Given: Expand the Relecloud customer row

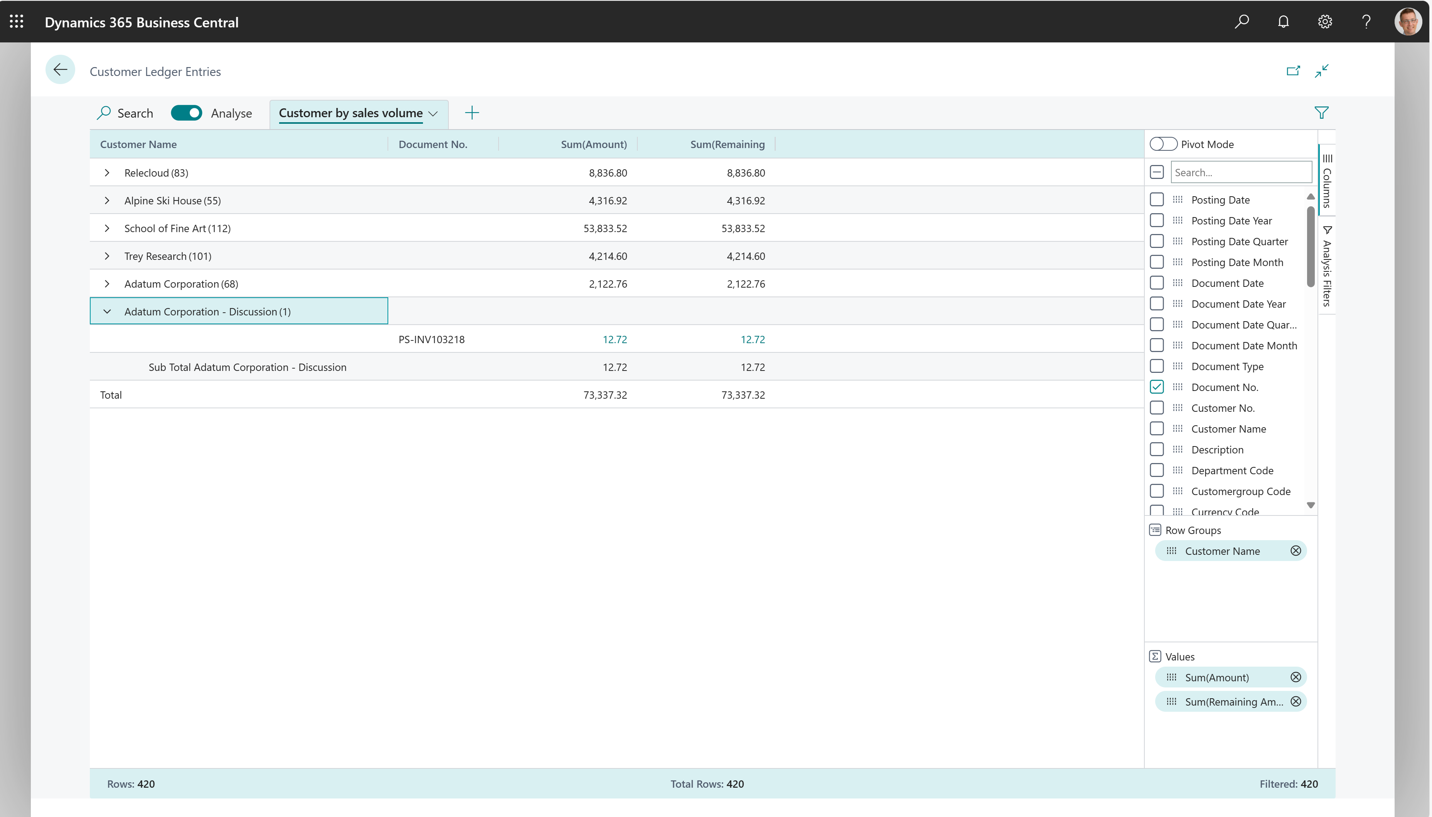Looking at the screenshot, I should (x=107, y=172).
